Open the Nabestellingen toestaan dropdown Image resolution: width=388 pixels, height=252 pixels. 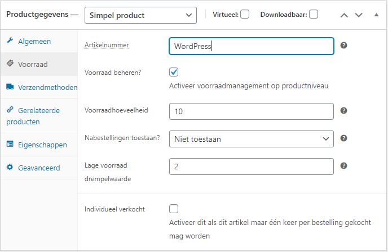pos(252,139)
